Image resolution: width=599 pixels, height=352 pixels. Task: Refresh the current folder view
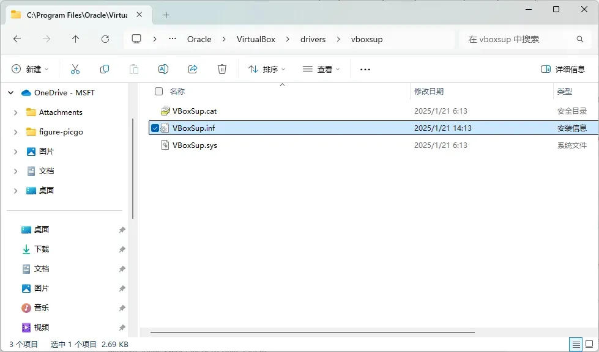[x=105, y=39]
